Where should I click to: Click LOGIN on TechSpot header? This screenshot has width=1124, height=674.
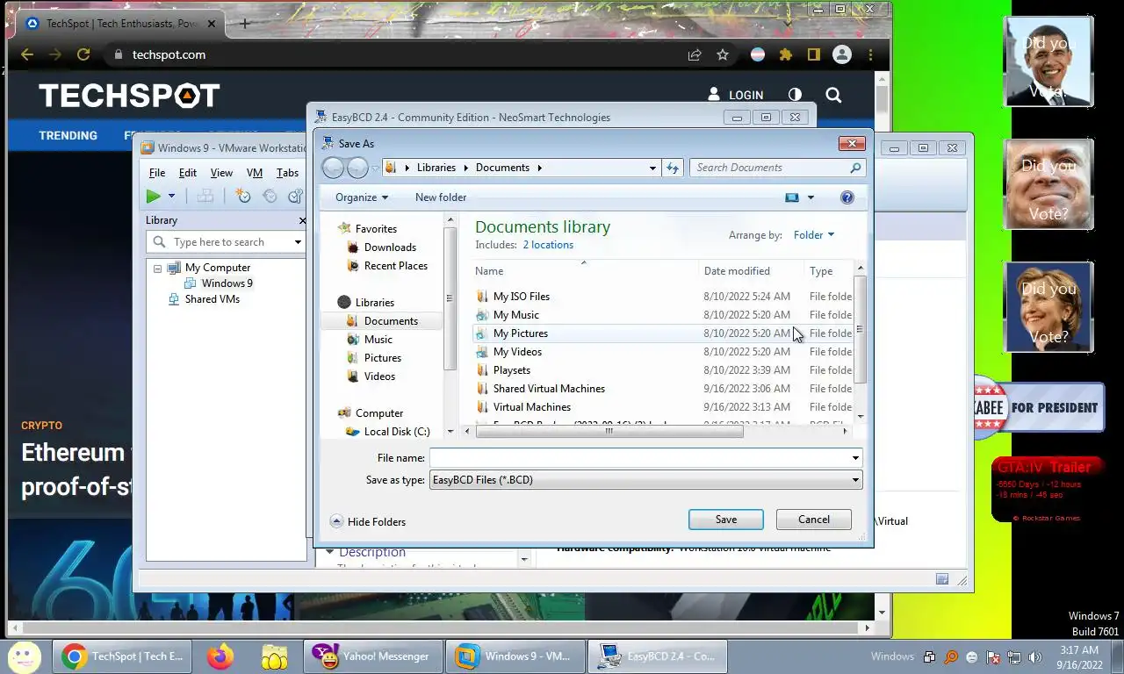[735, 95]
